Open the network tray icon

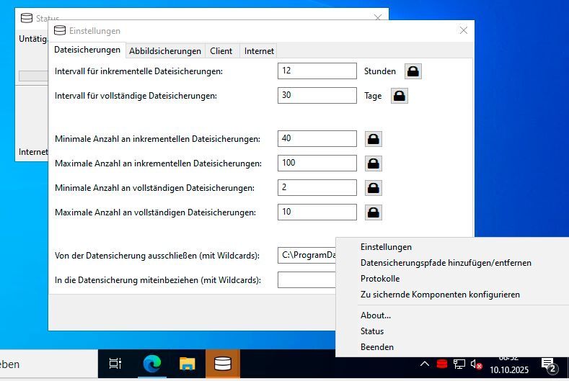click(x=459, y=364)
